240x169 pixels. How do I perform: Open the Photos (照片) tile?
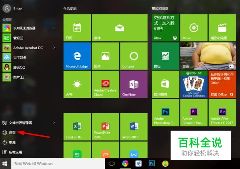(106, 56)
